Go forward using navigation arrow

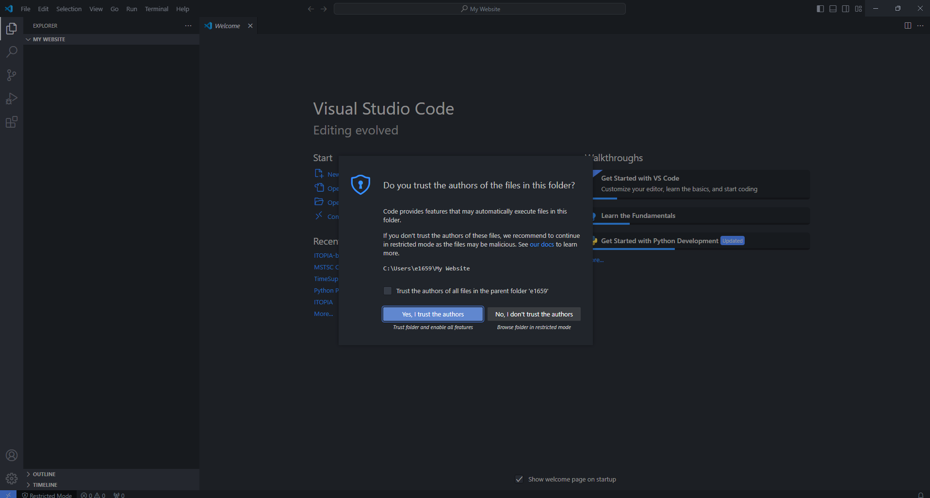click(x=324, y=9)
